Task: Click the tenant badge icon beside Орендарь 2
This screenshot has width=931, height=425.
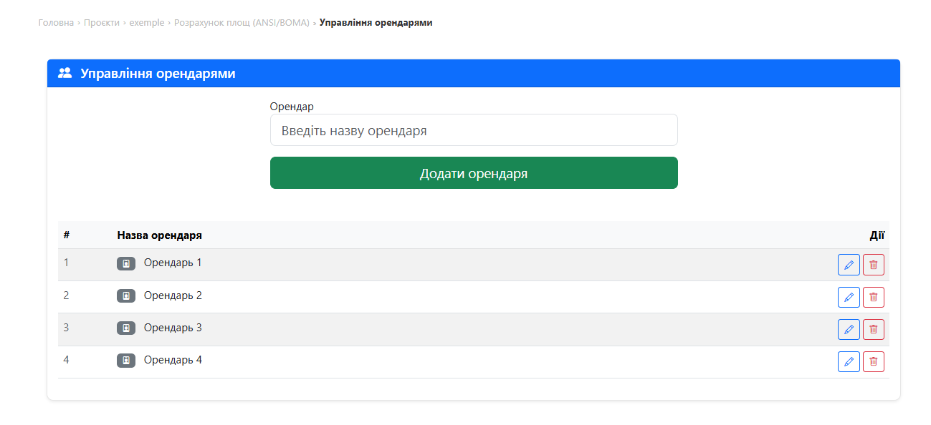Action: pos(126,295)
